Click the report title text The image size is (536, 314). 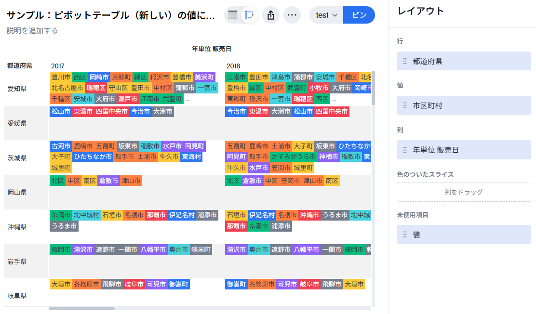[x=111, y=15]
